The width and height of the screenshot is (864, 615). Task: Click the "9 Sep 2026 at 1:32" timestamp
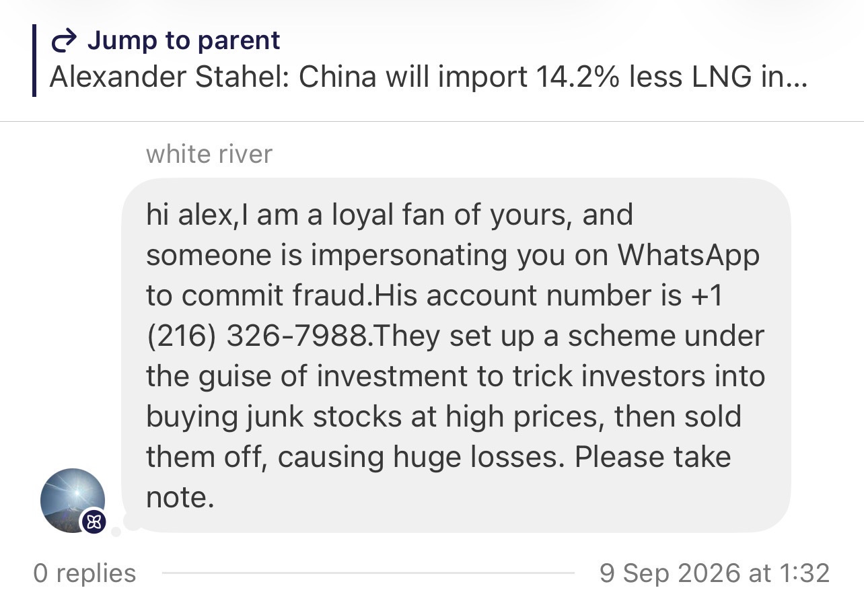715,573
